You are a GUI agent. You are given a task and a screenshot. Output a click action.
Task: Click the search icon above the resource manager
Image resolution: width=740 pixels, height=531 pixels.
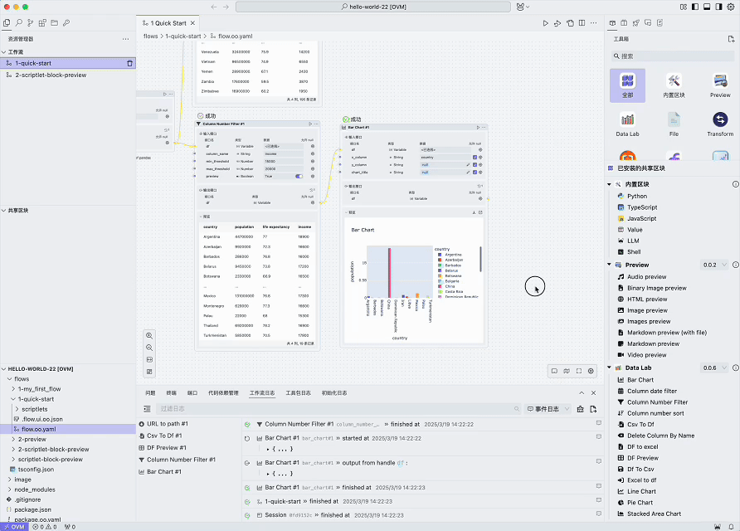tap(19, 22)
